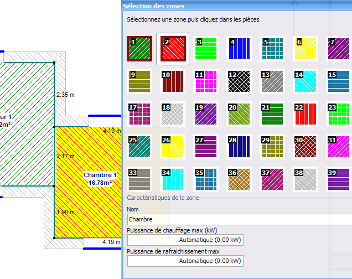Pick zone 5 teal grid pattern
Screen dimensions: 352x279
272,49
